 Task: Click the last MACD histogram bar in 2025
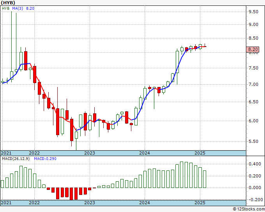coord(205,179)
